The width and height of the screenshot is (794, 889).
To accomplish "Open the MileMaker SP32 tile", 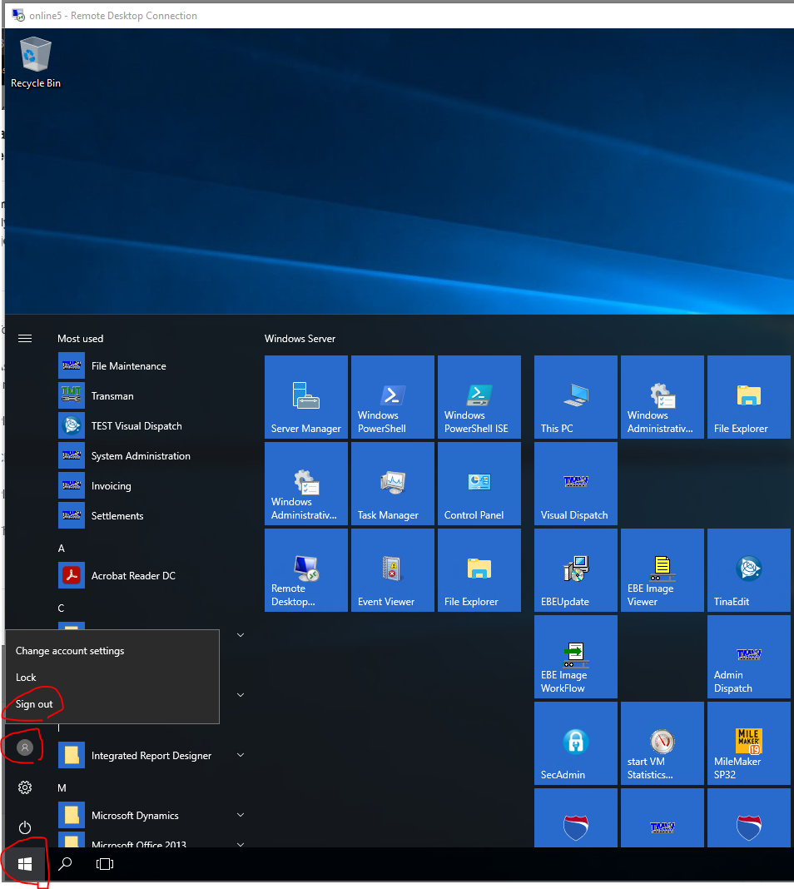I will click(x=749, y=744).
